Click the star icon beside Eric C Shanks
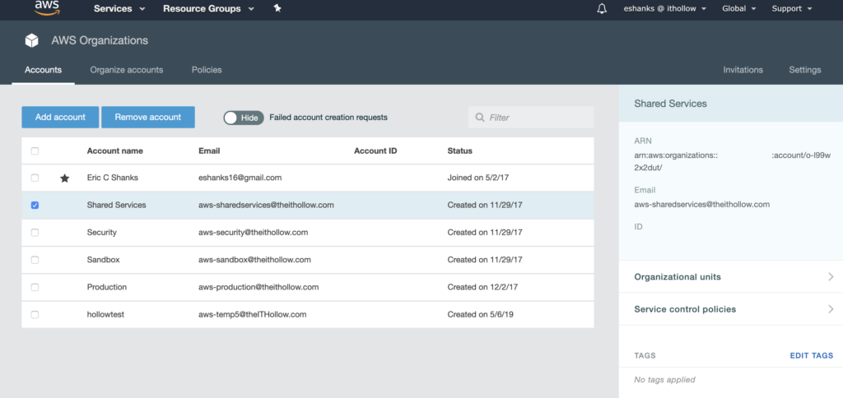Viewport: 843px width, 398px height. 65,178
